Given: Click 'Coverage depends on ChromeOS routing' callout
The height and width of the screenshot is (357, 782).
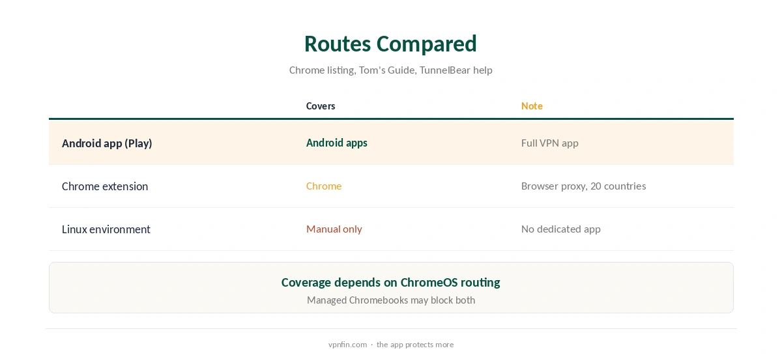Looking at the screenshot, I should (390, 282).
